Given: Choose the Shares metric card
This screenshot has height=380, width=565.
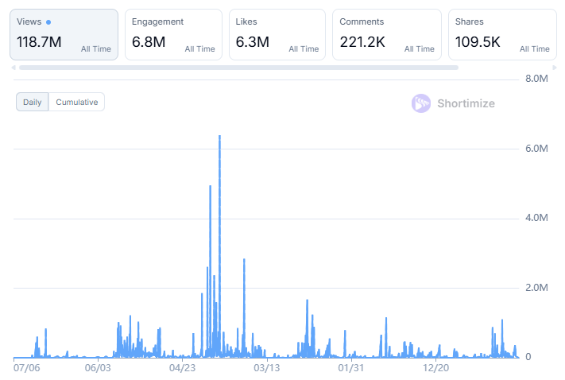Looking at the screenshot, I should click(501, 34).
